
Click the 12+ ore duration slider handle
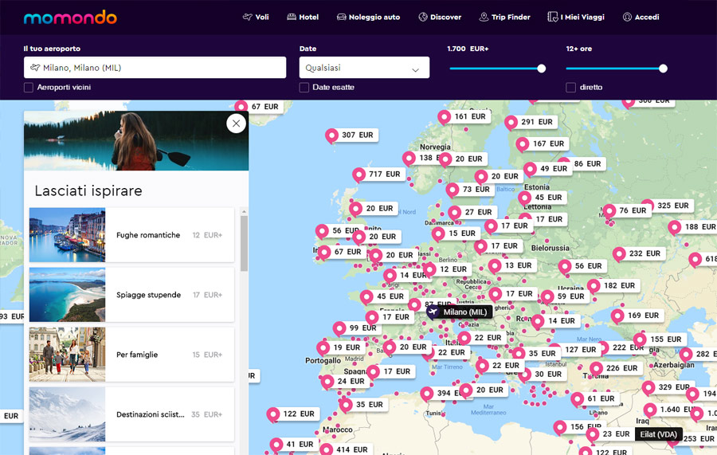pos(663,69)
